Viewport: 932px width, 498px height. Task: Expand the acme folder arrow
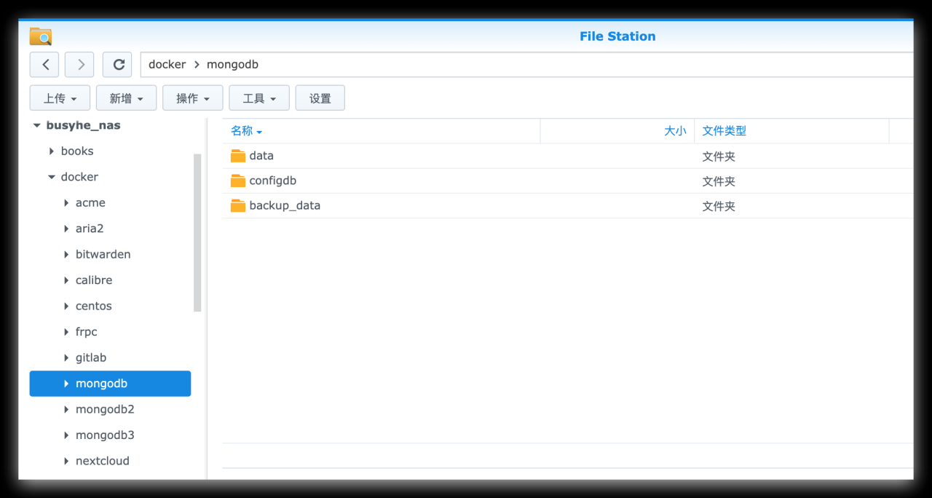pyautogui.click(x=66, y=203)
